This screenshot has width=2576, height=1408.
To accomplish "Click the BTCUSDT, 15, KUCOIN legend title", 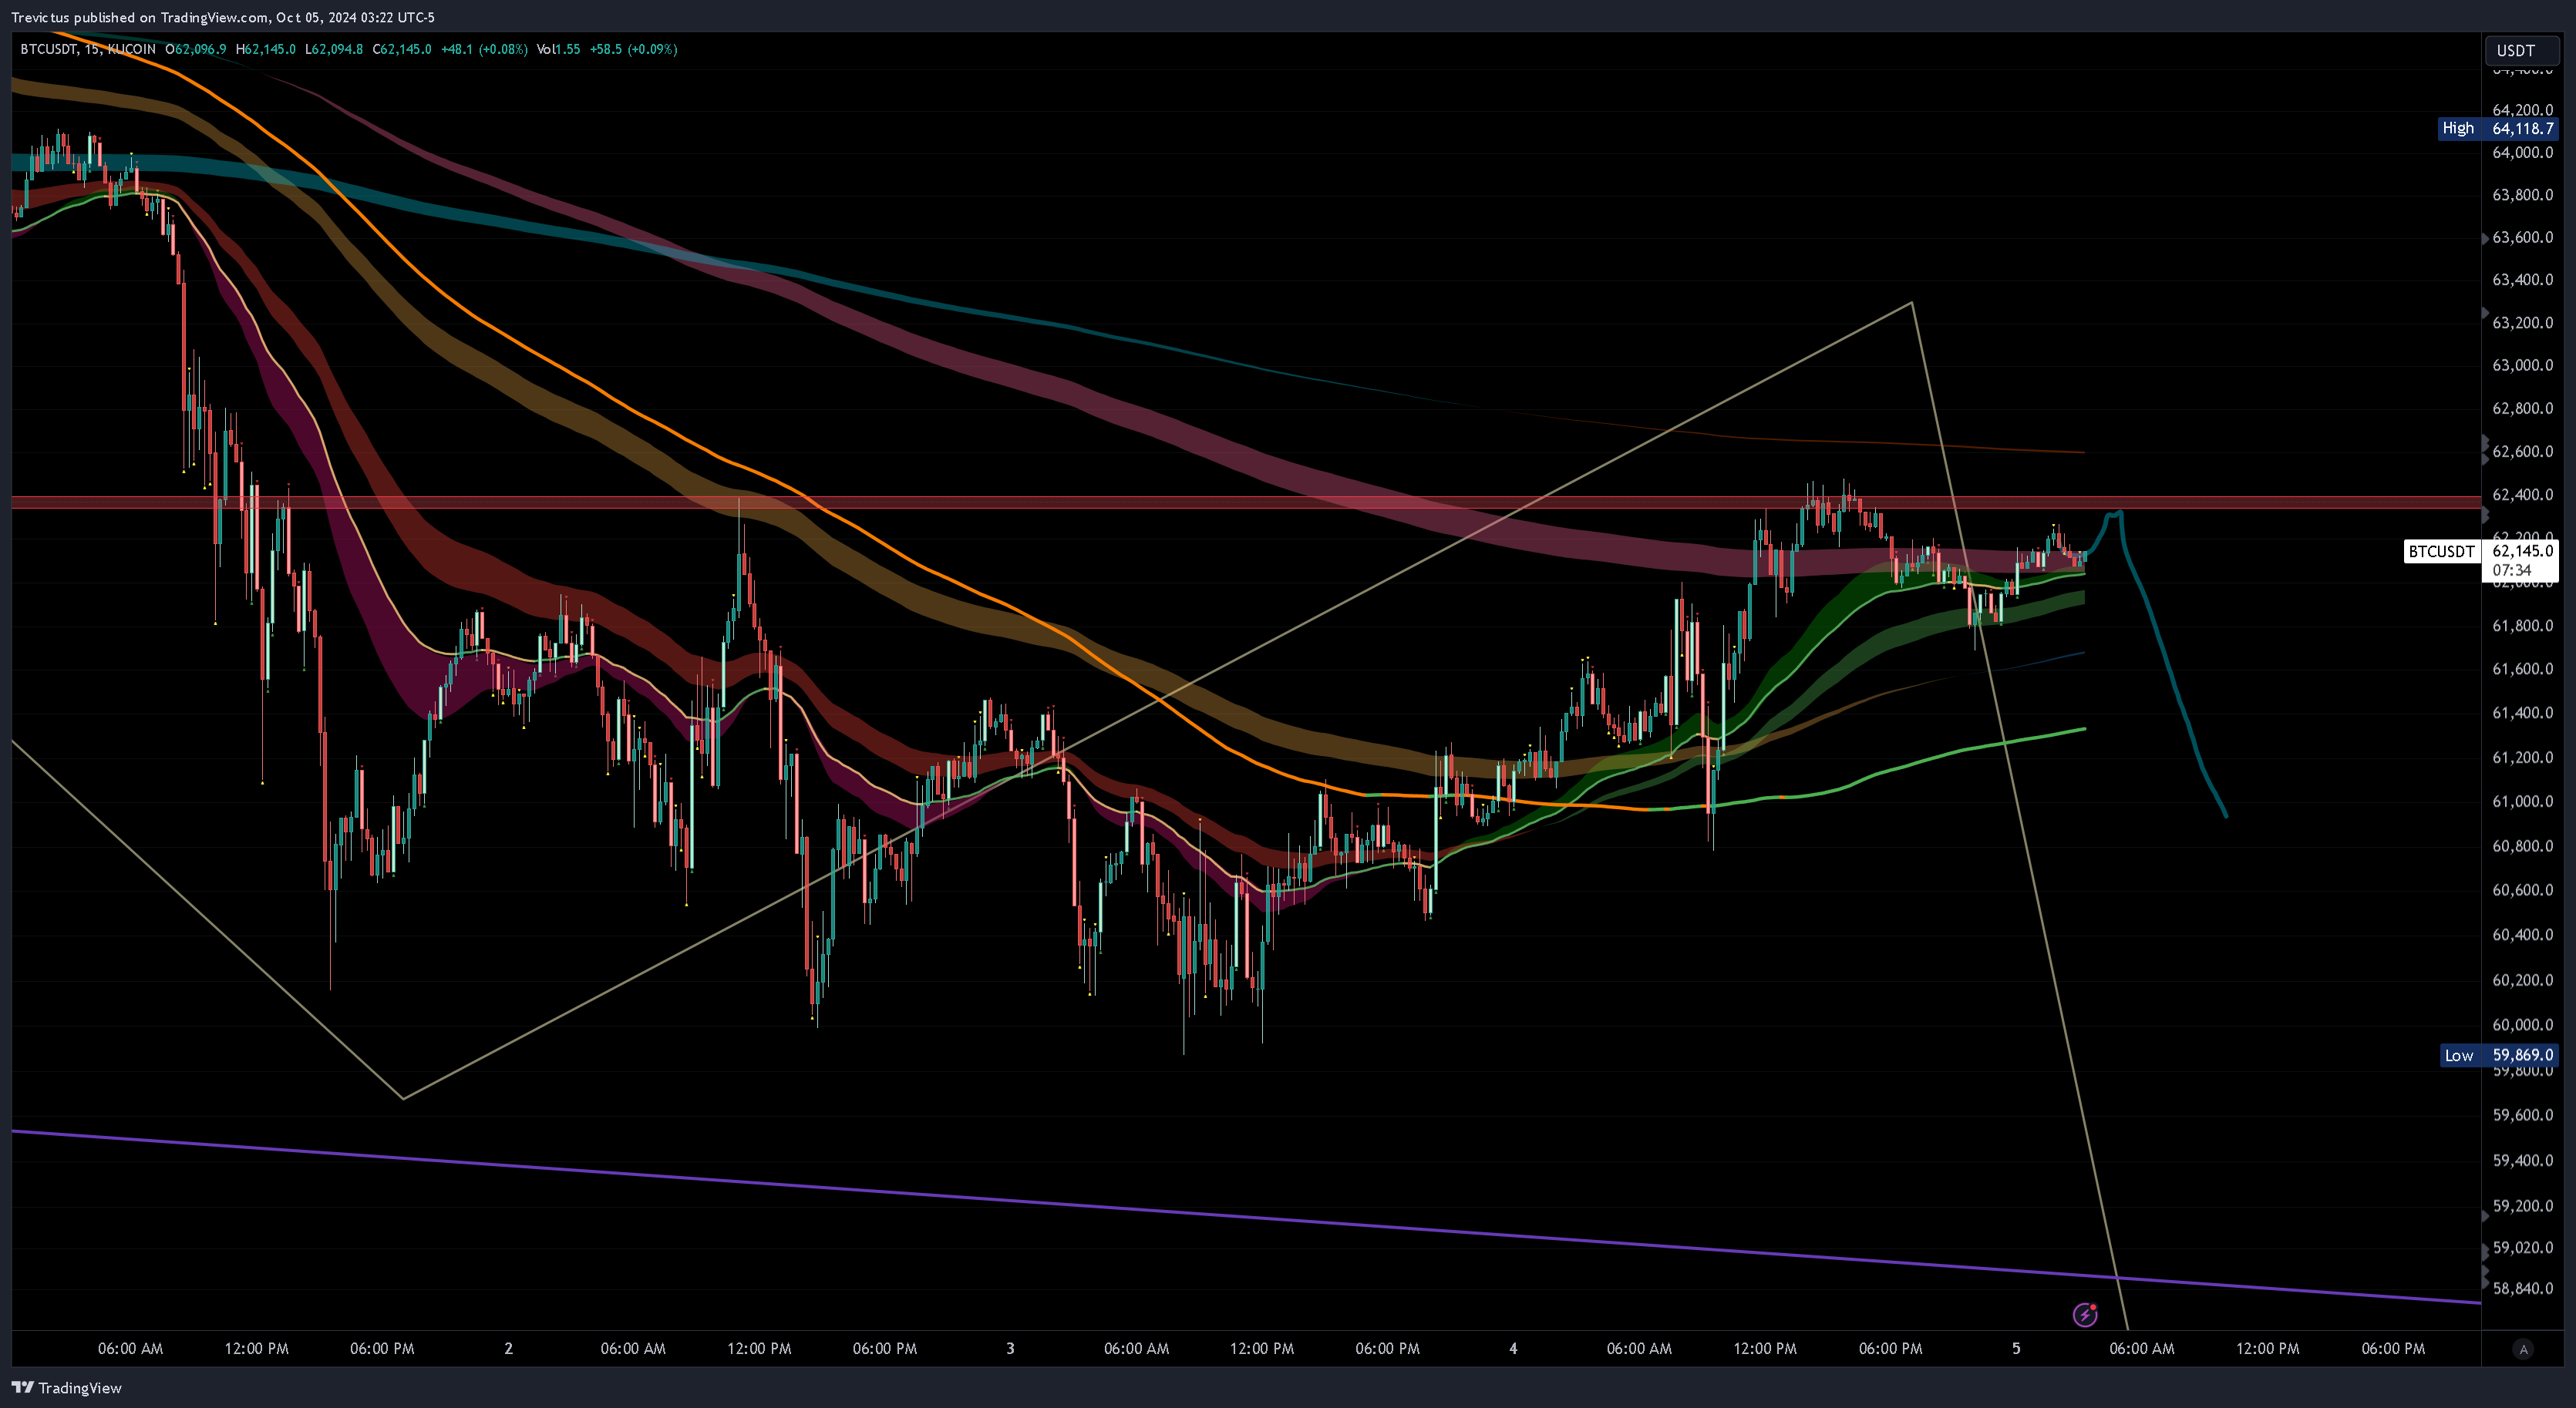I will pos(88,49).
